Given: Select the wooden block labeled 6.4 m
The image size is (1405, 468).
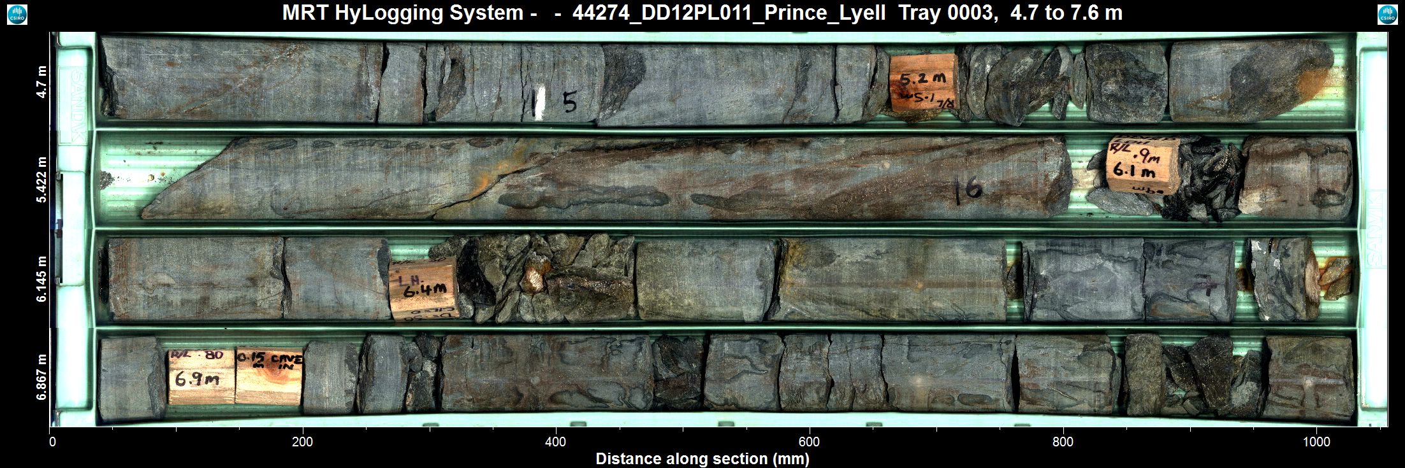Looking at the screenshot, I should coord(423,291).
